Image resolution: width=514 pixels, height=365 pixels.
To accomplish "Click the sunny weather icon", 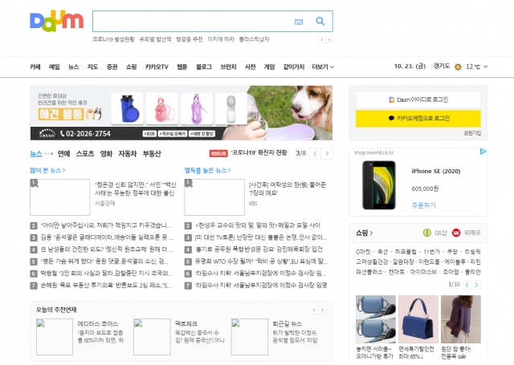I will coord(458,67).
